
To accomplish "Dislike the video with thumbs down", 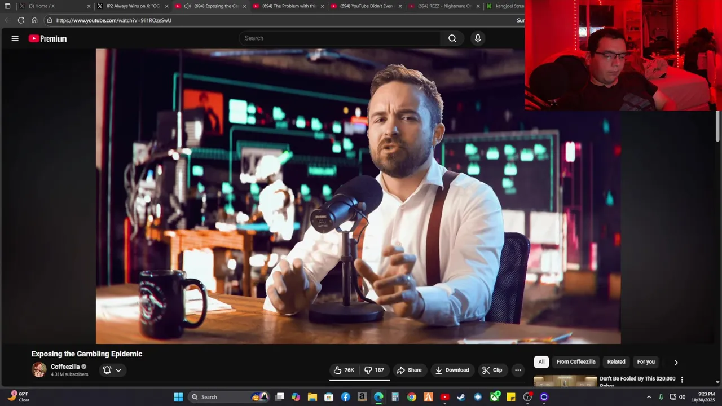I will 375,370.
